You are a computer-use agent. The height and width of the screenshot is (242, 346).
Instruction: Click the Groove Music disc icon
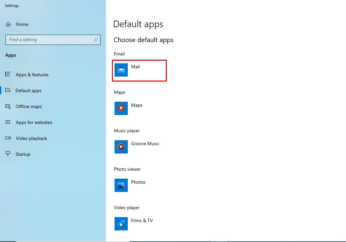(x=121, y=147)
